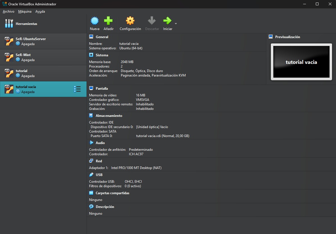Click the power icon under tutorial vacia
The image size is (336, 234).
pyautogui.click(x=18, y=91)
